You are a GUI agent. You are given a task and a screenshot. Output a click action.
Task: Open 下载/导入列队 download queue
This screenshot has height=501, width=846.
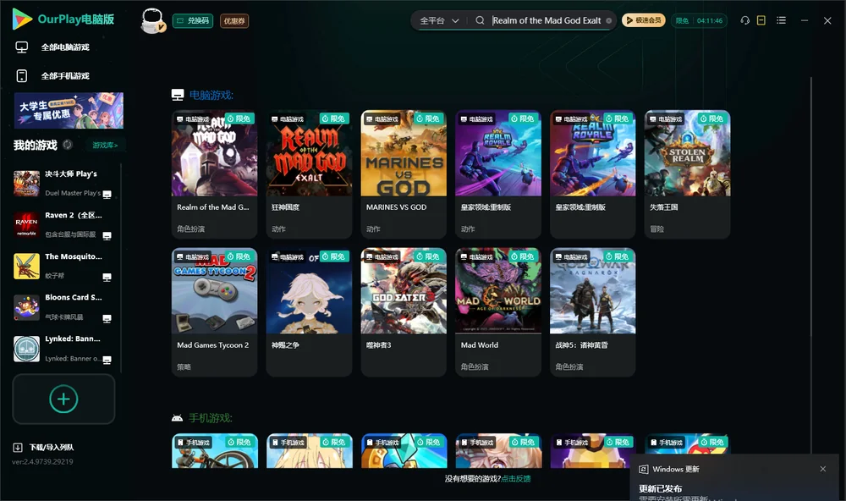point(52,448)
